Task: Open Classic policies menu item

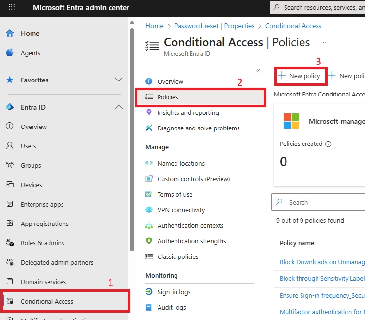Action: [x=178, y=256]
